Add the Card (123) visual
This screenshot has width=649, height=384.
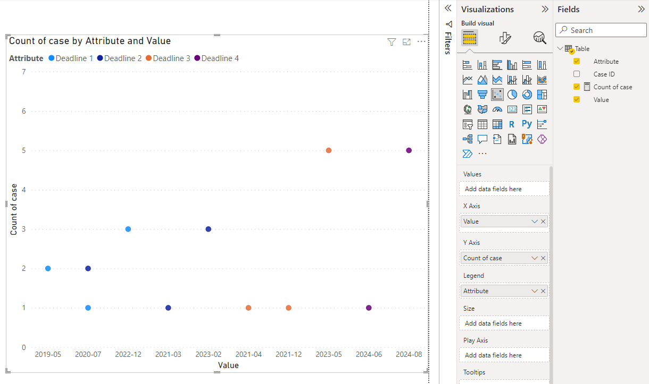[512, 109]
